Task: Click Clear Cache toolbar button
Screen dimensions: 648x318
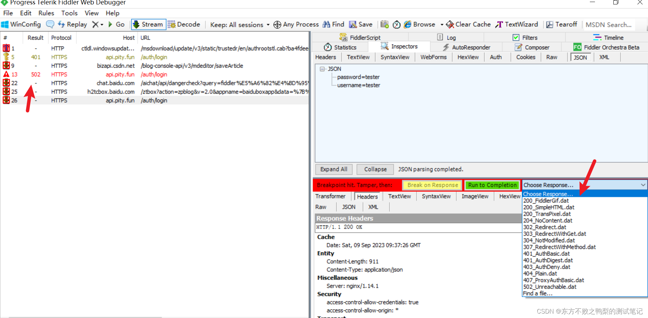Action: tap(468, 24)
